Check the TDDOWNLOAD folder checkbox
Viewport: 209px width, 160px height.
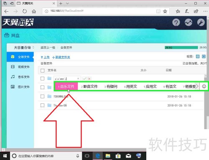click(42, 96)
